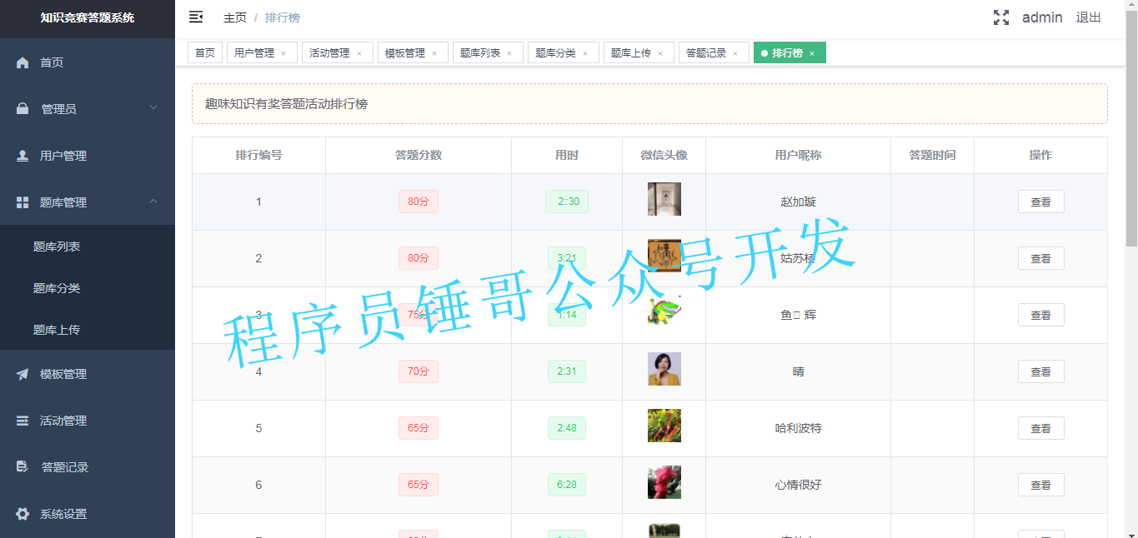Image resolution: width=1138 pixels, height=538 pixels.
Task: Open 题库分类 in the sidebar submenu
Action: (88, 288)
